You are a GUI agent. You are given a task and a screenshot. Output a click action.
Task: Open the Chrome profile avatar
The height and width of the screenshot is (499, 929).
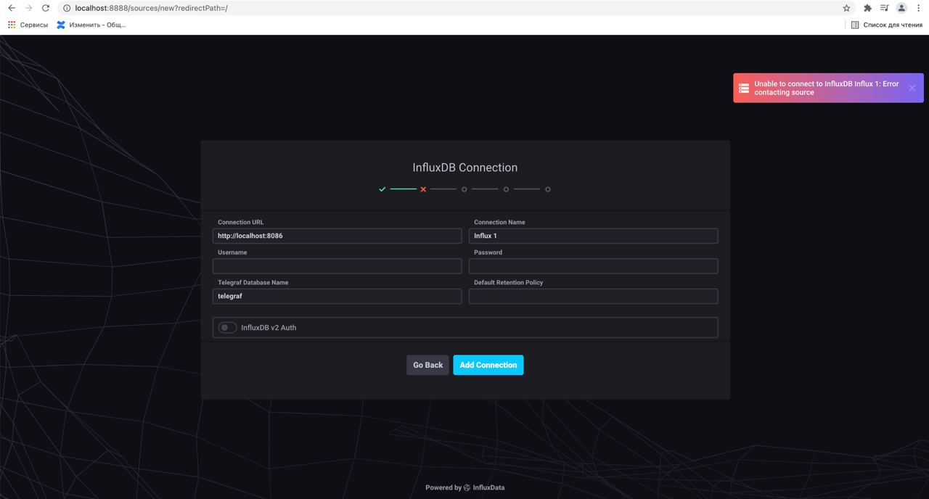(901, 8)
